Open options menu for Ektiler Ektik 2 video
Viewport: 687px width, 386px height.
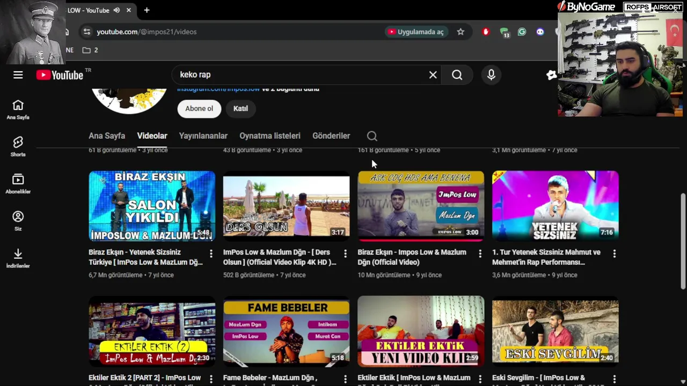coord(211,379)
